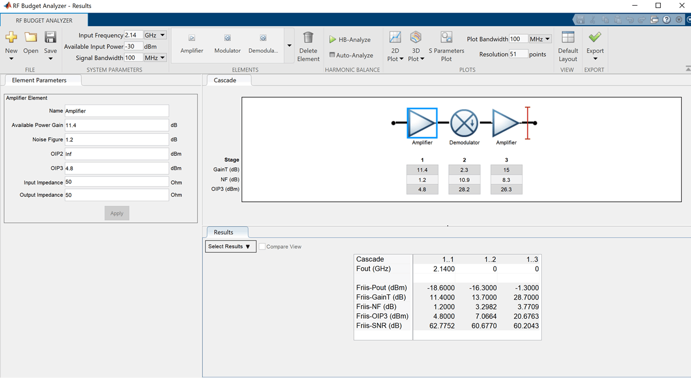Click the Apply button
Screen dimensions: 691x378
pyautogui.click(x=117, y=213)
